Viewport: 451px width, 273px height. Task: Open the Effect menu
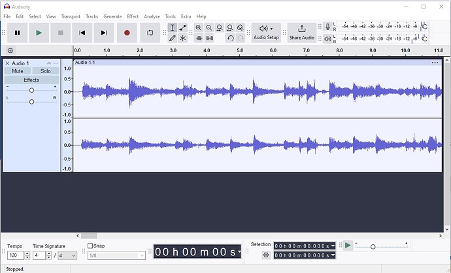pos(133,16)
